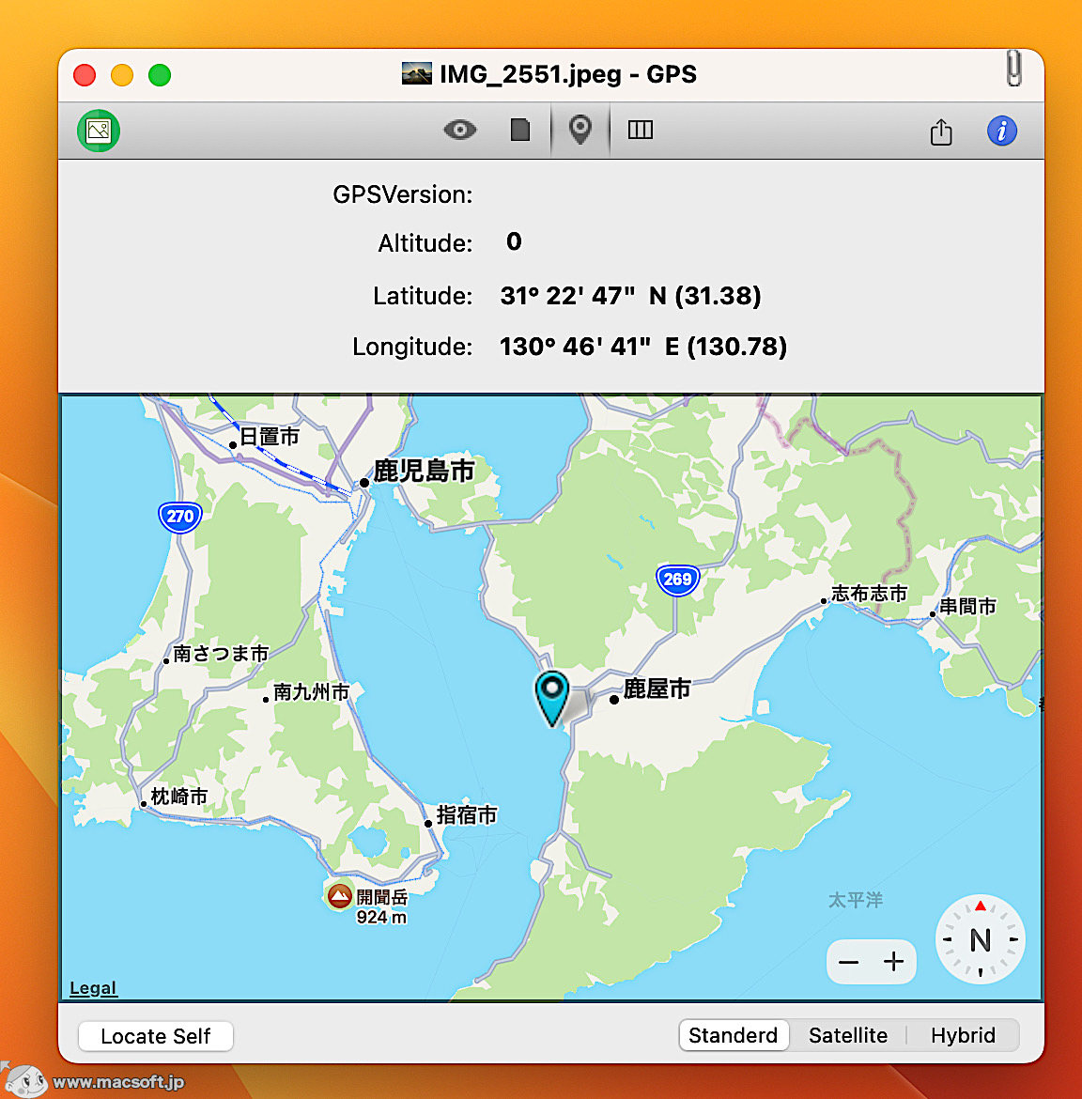Viewport: 1082px width, 1099px height.
Task: Click the paperclip icon in the title bar
Action: click(x=1013, y=69)
